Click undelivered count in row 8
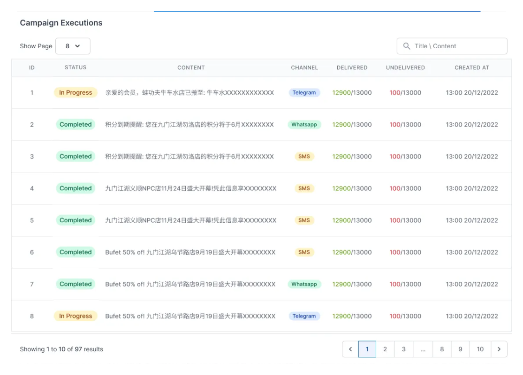The width and height of the screenshot is (523, 375). coord(405,316)
